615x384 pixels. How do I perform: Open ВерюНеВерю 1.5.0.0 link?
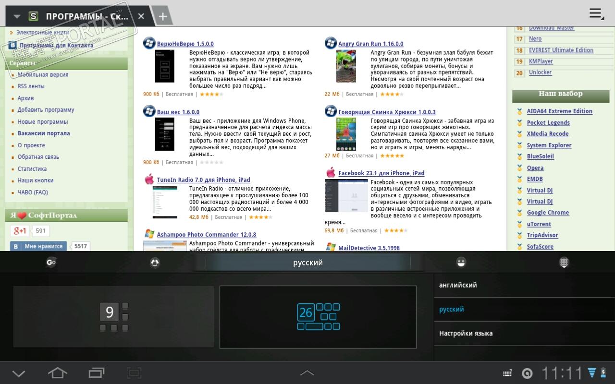(185, 44)
